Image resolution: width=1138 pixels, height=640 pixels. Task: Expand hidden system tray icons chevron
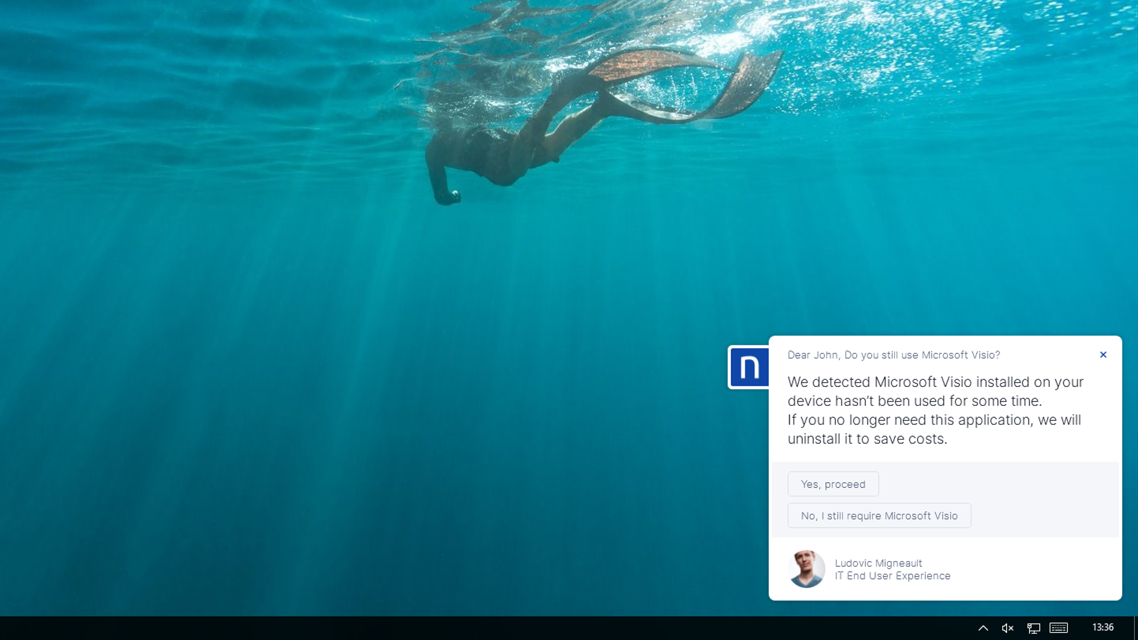pyautogui.click(x=983, y=628)
